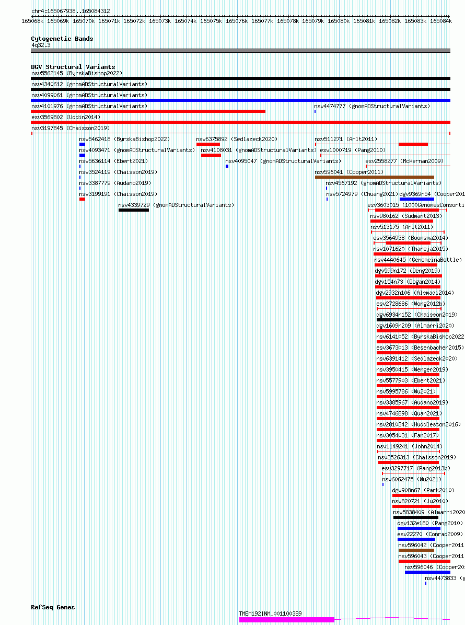Viewport: 465px width, 625px height.
Task: Click the blue dgv9369n54 variant bar
Action: (417, 199)
